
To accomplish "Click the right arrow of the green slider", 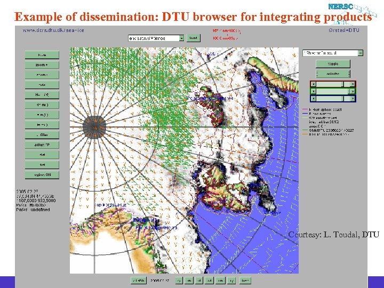I will [353, 91].
